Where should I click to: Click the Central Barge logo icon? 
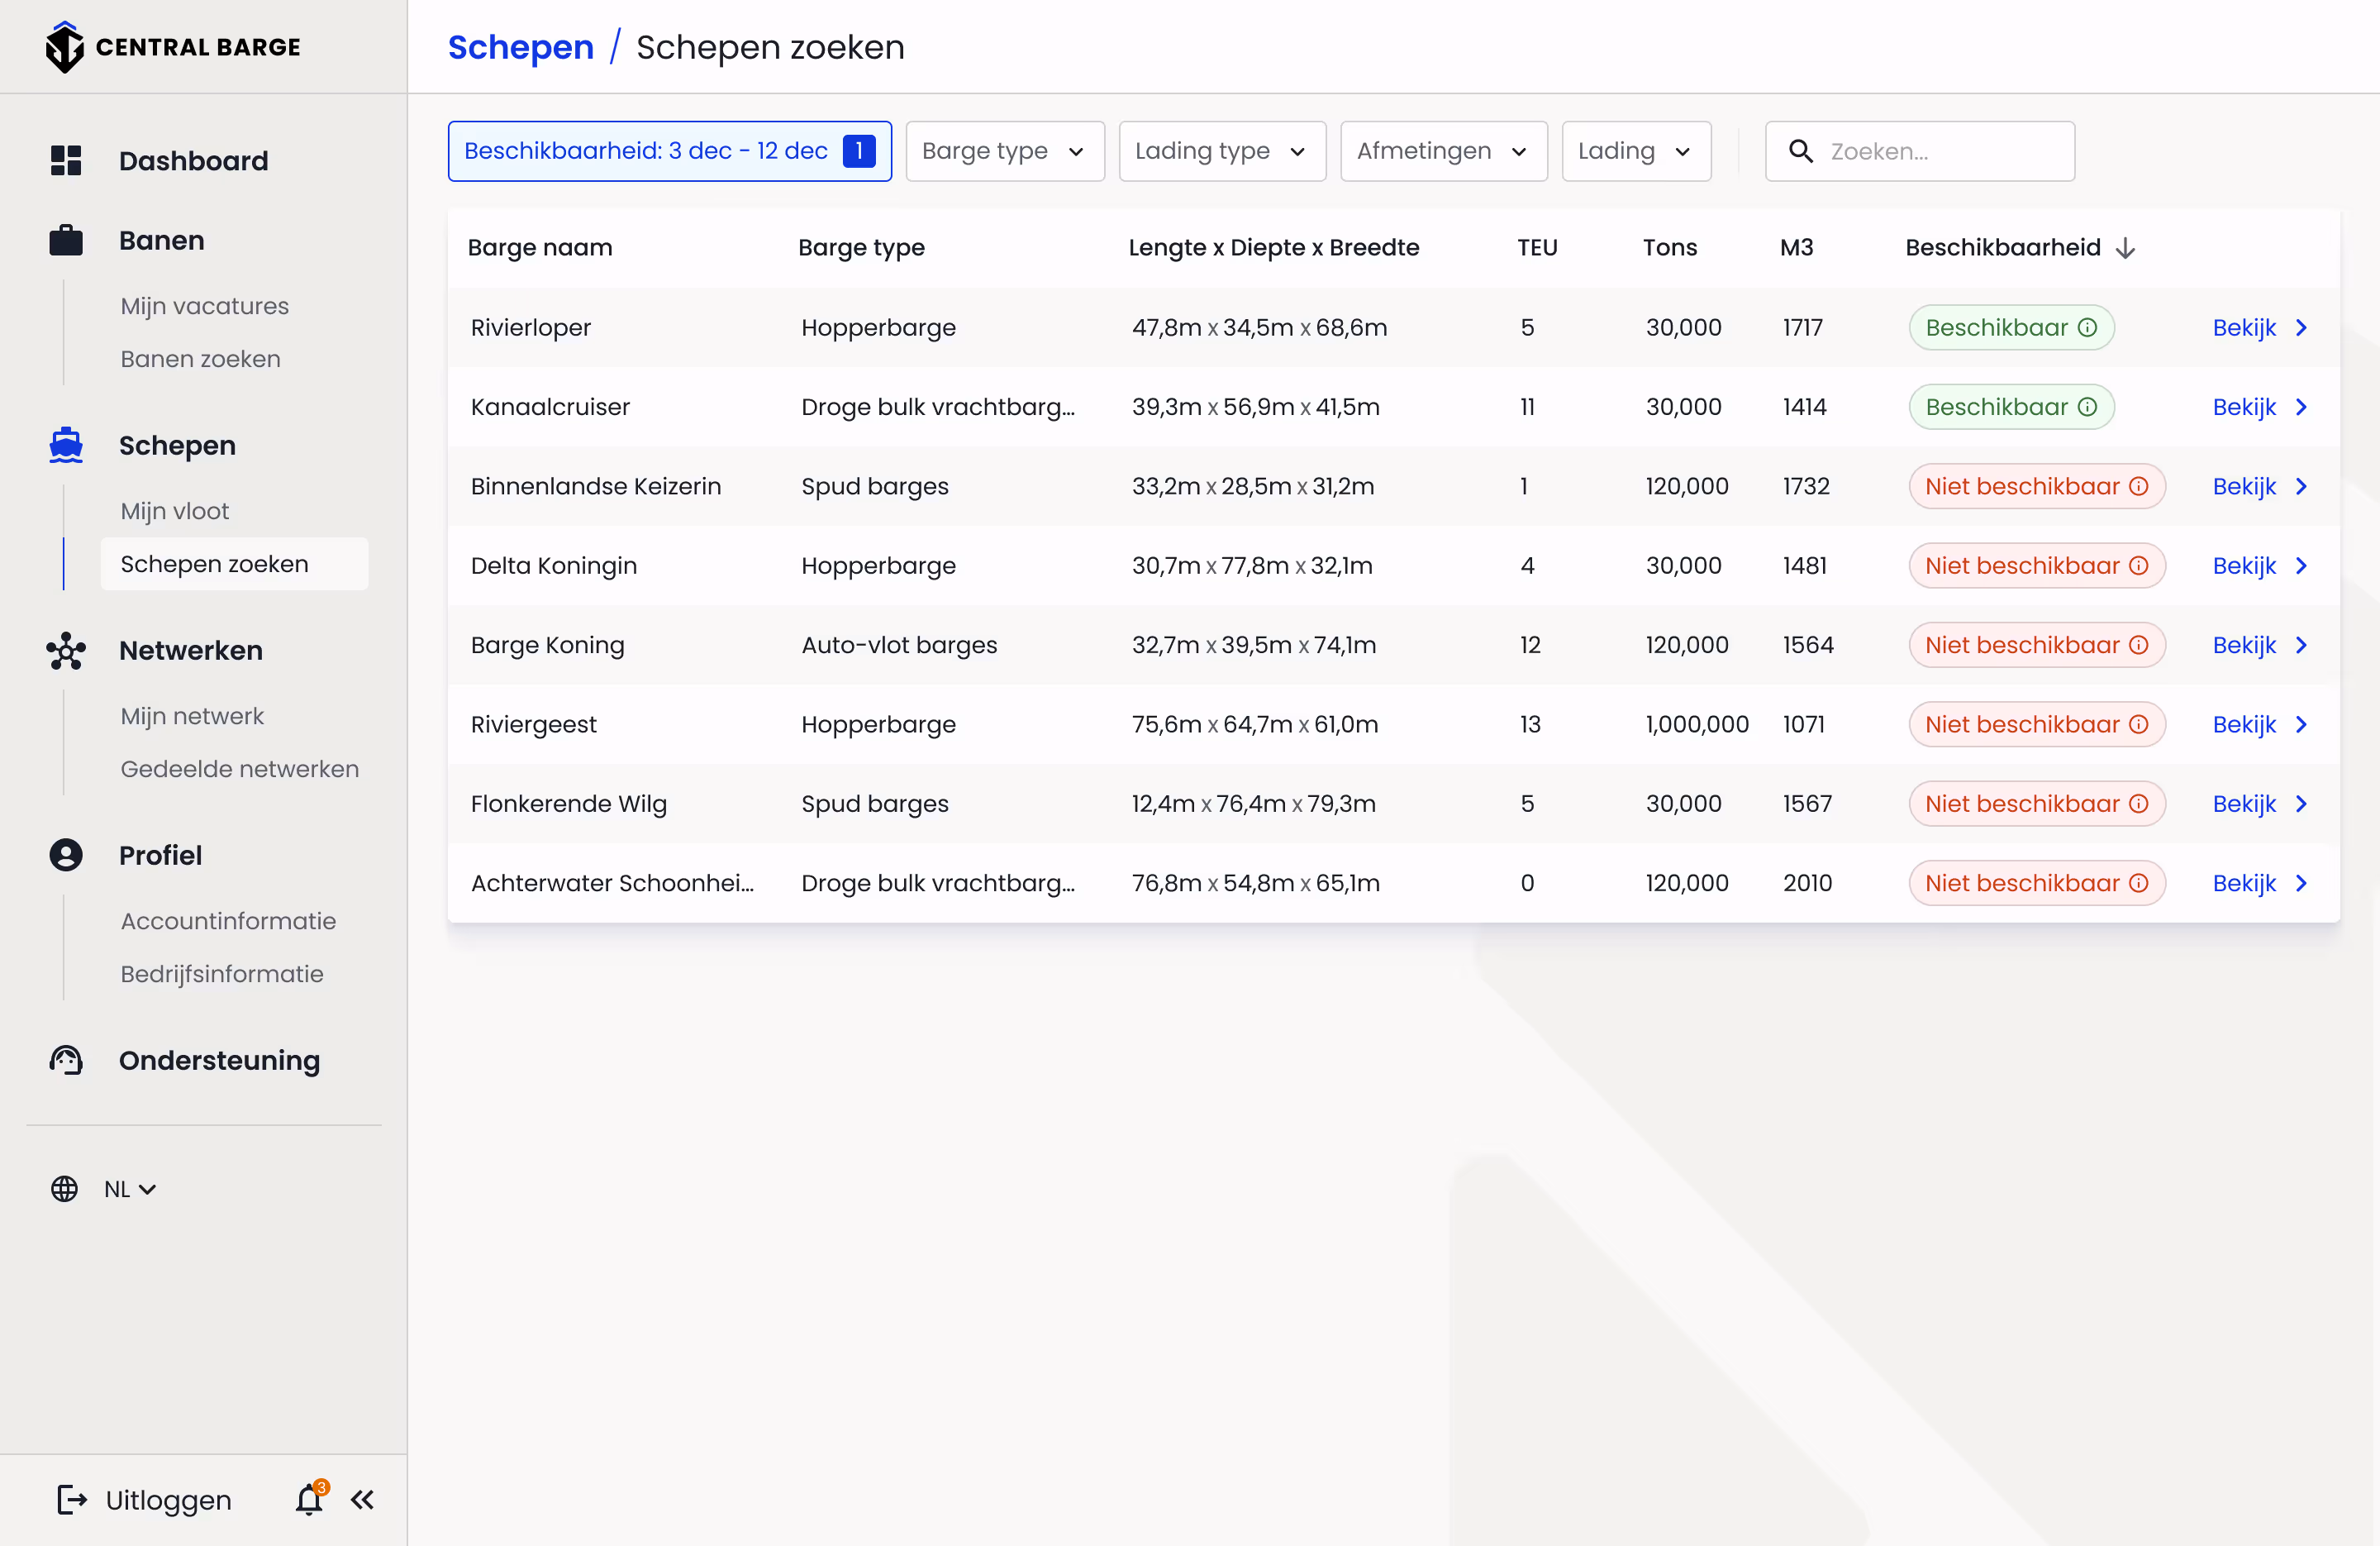coord(65,47)
